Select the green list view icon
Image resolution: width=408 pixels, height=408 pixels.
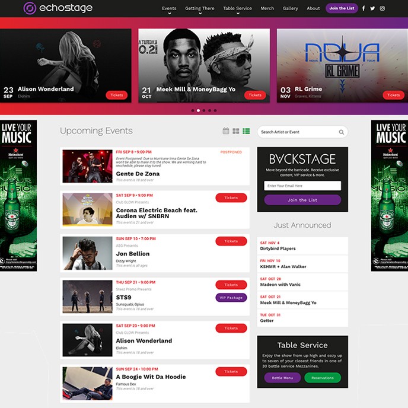click(x=246, y=131)
